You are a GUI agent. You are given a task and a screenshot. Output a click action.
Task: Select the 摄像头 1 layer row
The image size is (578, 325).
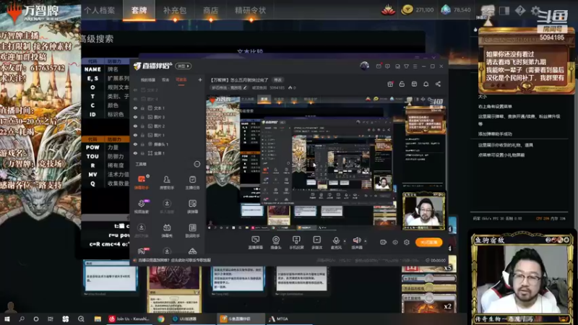point(168,144)
